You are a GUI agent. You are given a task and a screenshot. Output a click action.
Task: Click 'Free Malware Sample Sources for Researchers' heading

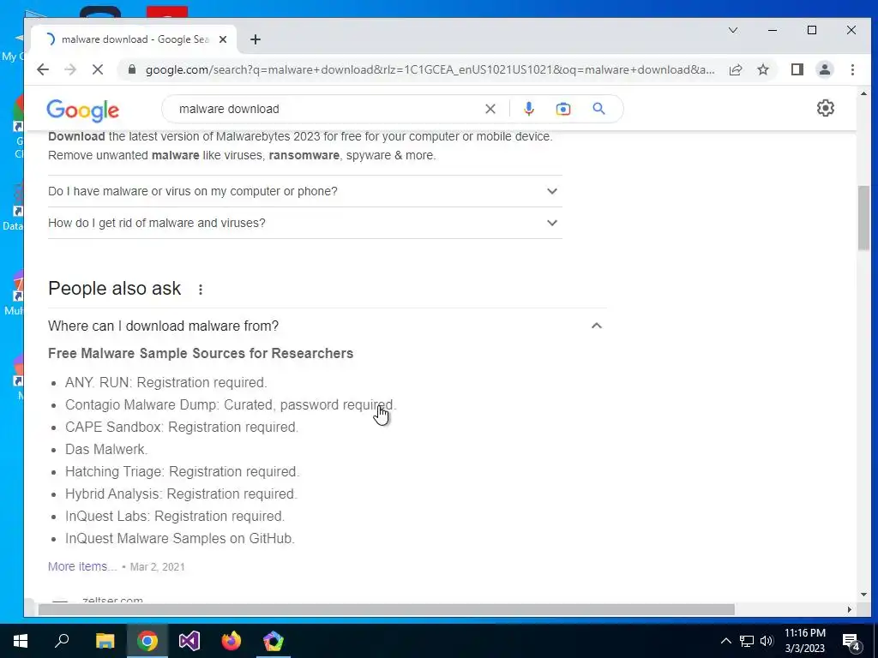click(x=201, y=354)
